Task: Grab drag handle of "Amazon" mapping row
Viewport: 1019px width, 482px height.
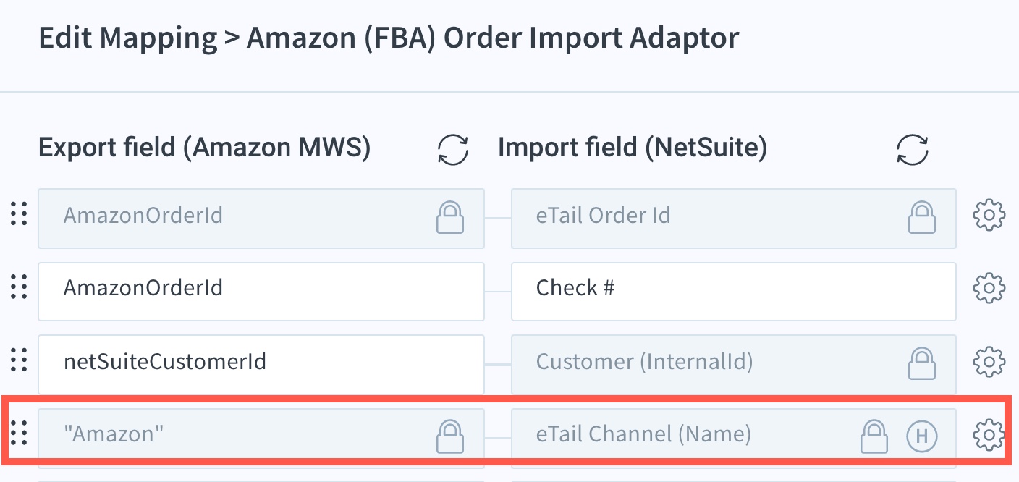Action: pos(20,434)
